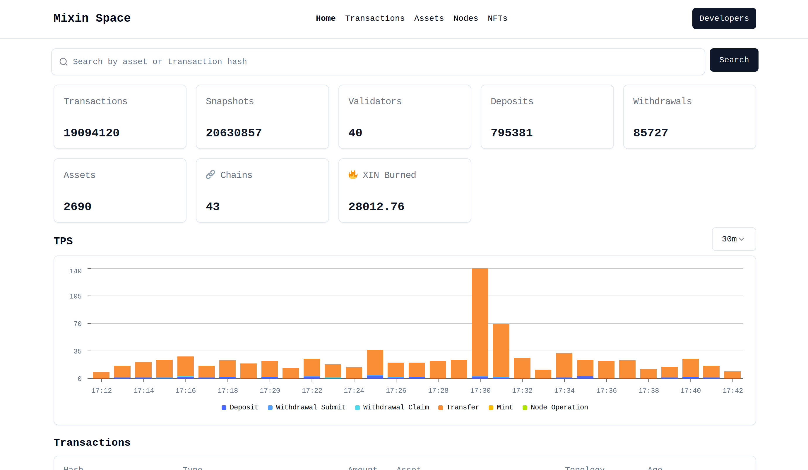Focus the asset or transaction hash search field
This screenshot has width=808, height=470.
click(x=378, y=61)
